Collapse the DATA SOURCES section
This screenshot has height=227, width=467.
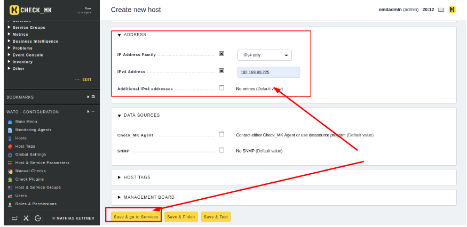click(x=119, y=116)
